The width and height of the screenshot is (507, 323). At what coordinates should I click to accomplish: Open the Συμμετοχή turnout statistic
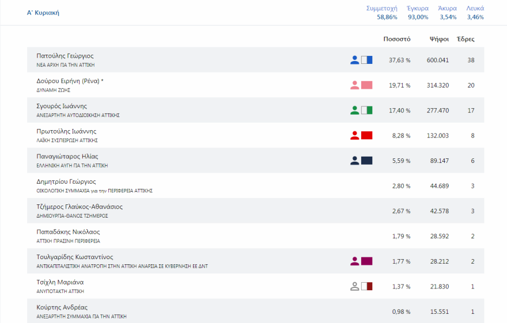coord(382,13)
